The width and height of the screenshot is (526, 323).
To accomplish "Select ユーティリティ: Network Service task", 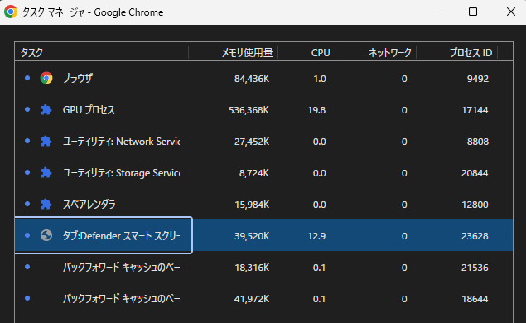I will click(x=264, y=142).
